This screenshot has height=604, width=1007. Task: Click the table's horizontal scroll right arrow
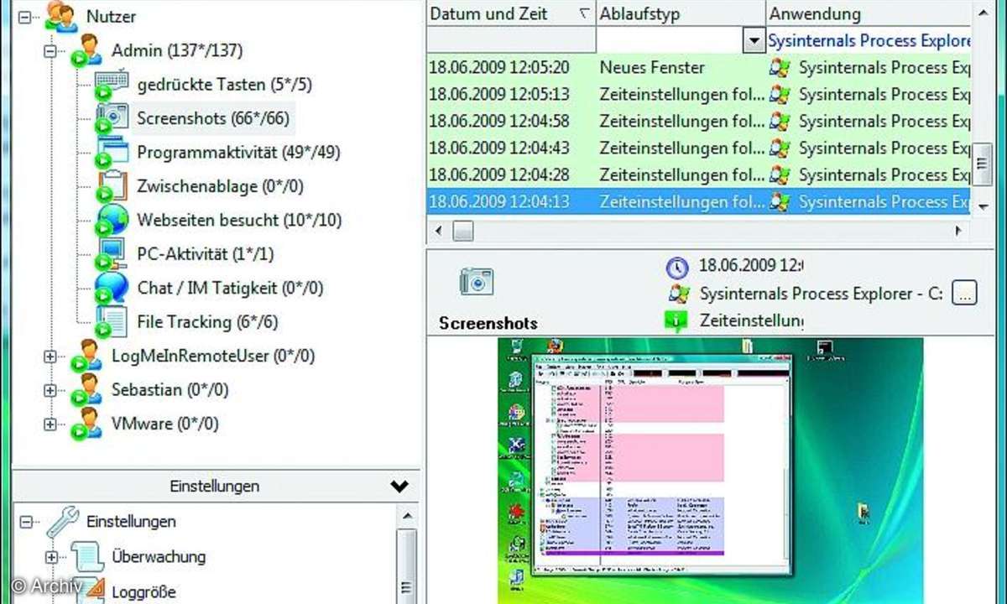click(x=957, y=230)
